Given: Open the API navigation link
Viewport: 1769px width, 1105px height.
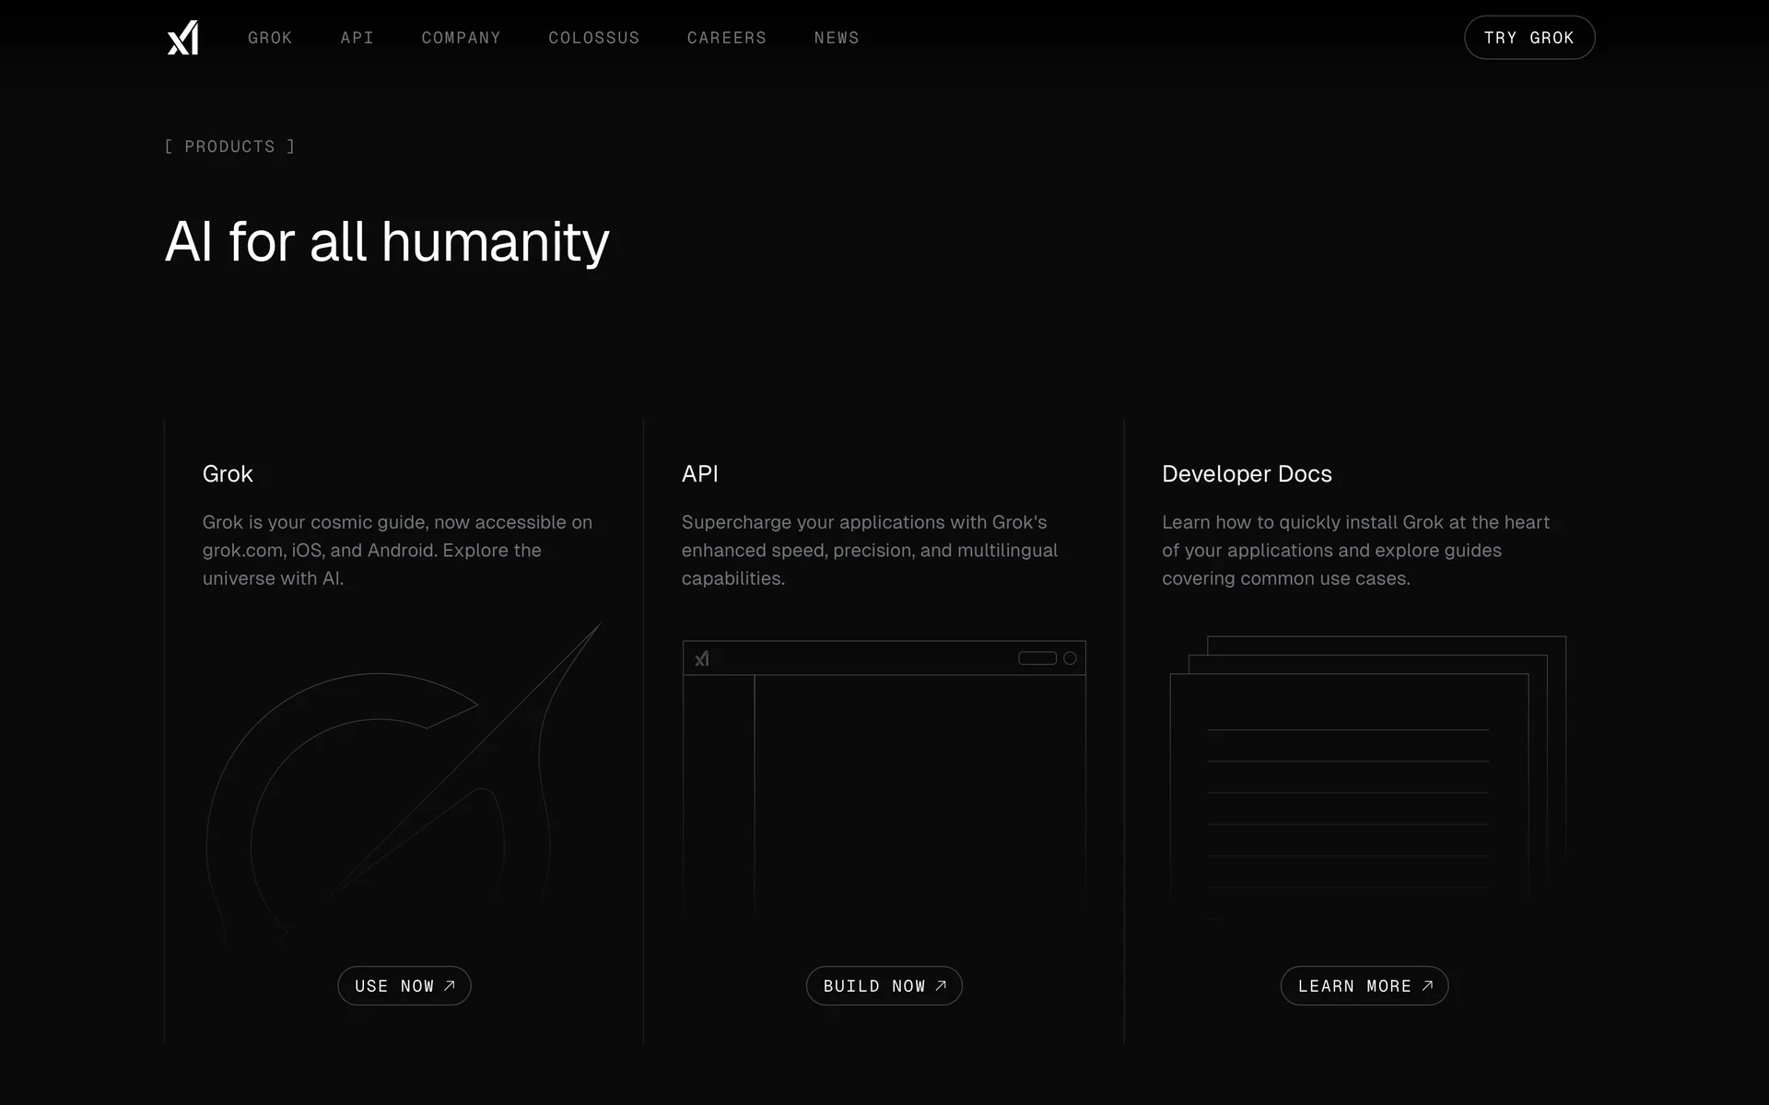Looking at the screenshot, I should (357, 38).
